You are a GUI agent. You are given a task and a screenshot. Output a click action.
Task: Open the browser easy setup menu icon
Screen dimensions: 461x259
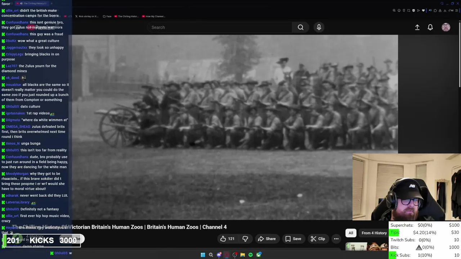tap(456, 10)
